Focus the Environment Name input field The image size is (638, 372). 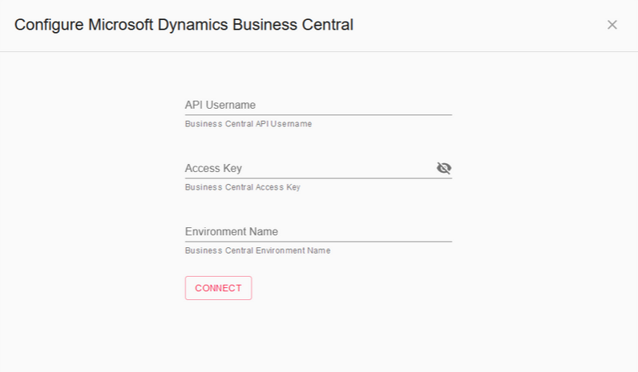[318, 231]
